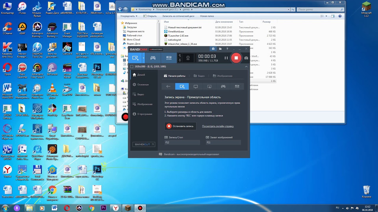This screenshot has width=378, height=212.
Task: Select HDMI device mode in mode row
Action: coord(237,86)
